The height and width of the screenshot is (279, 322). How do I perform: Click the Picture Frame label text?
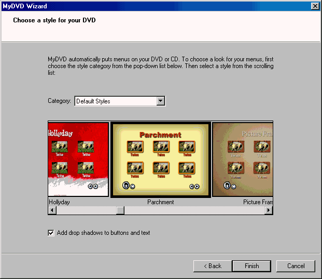(258, 202)
